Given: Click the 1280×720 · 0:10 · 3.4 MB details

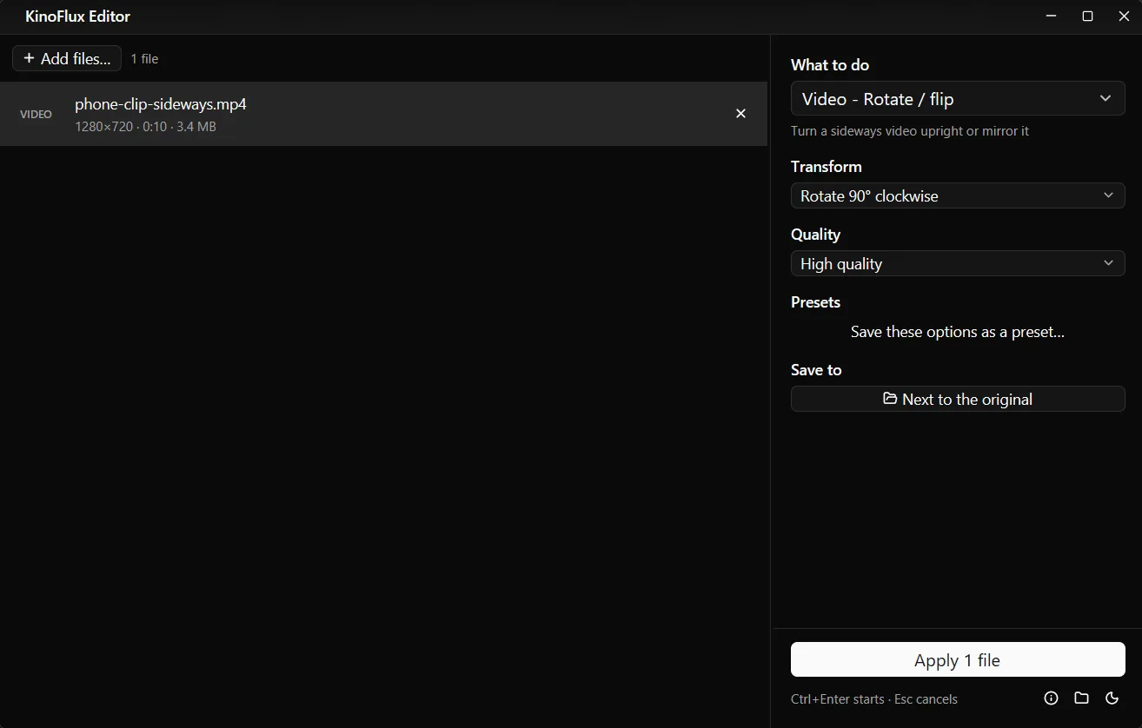Looking at the screenshot, I should tap(145, 127).
